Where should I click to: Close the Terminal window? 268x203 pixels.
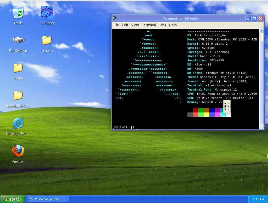260,19
